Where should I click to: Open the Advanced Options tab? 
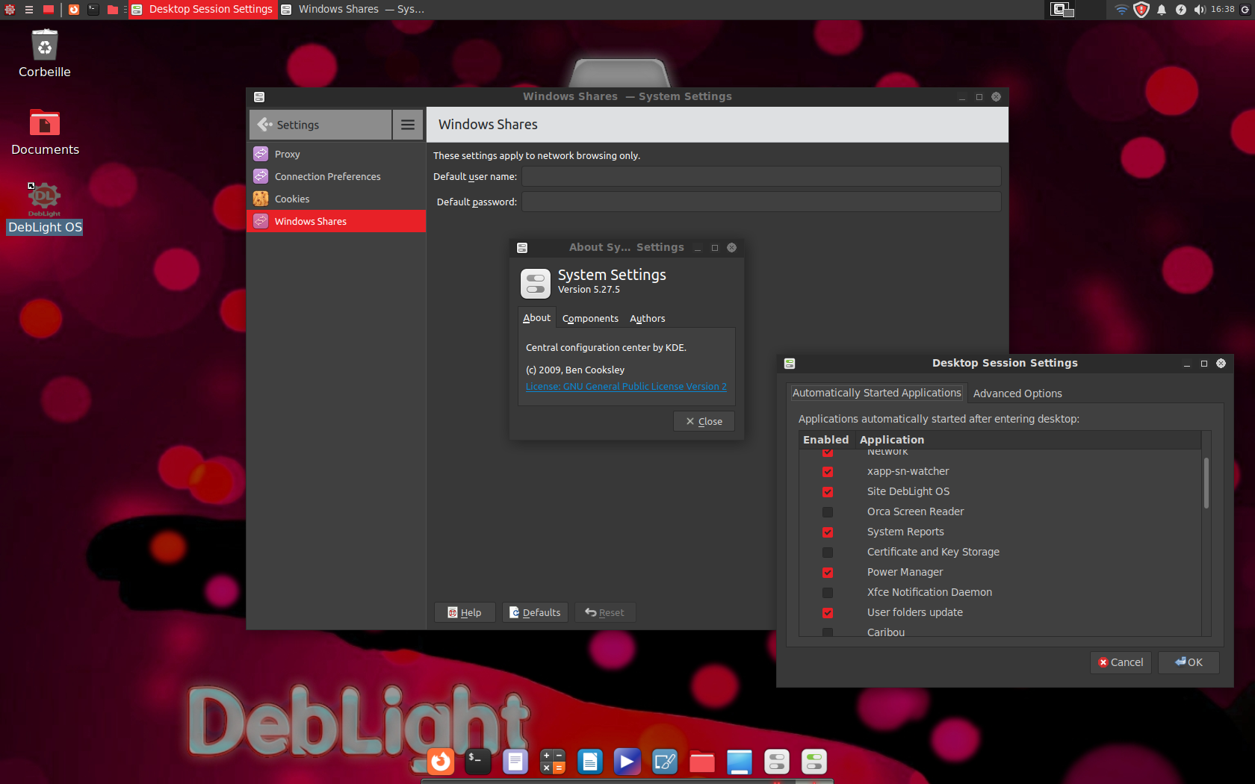pyautogui.click(x=1017, y=393)
